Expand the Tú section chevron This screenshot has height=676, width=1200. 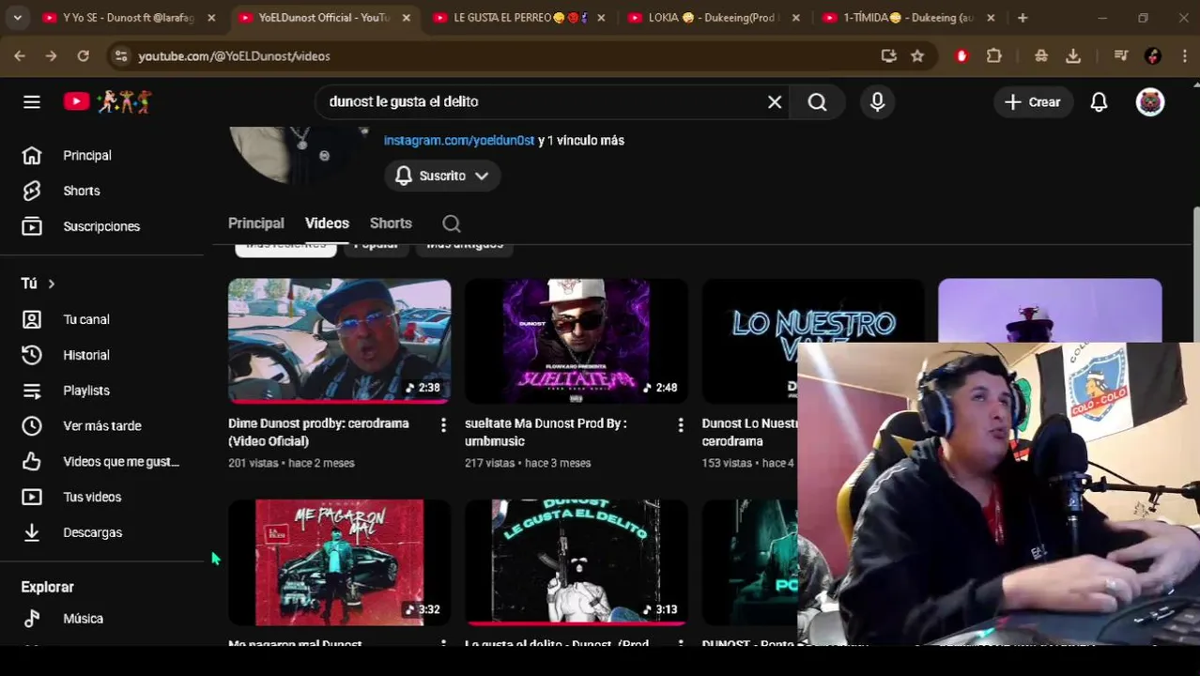tap(52, 284)
